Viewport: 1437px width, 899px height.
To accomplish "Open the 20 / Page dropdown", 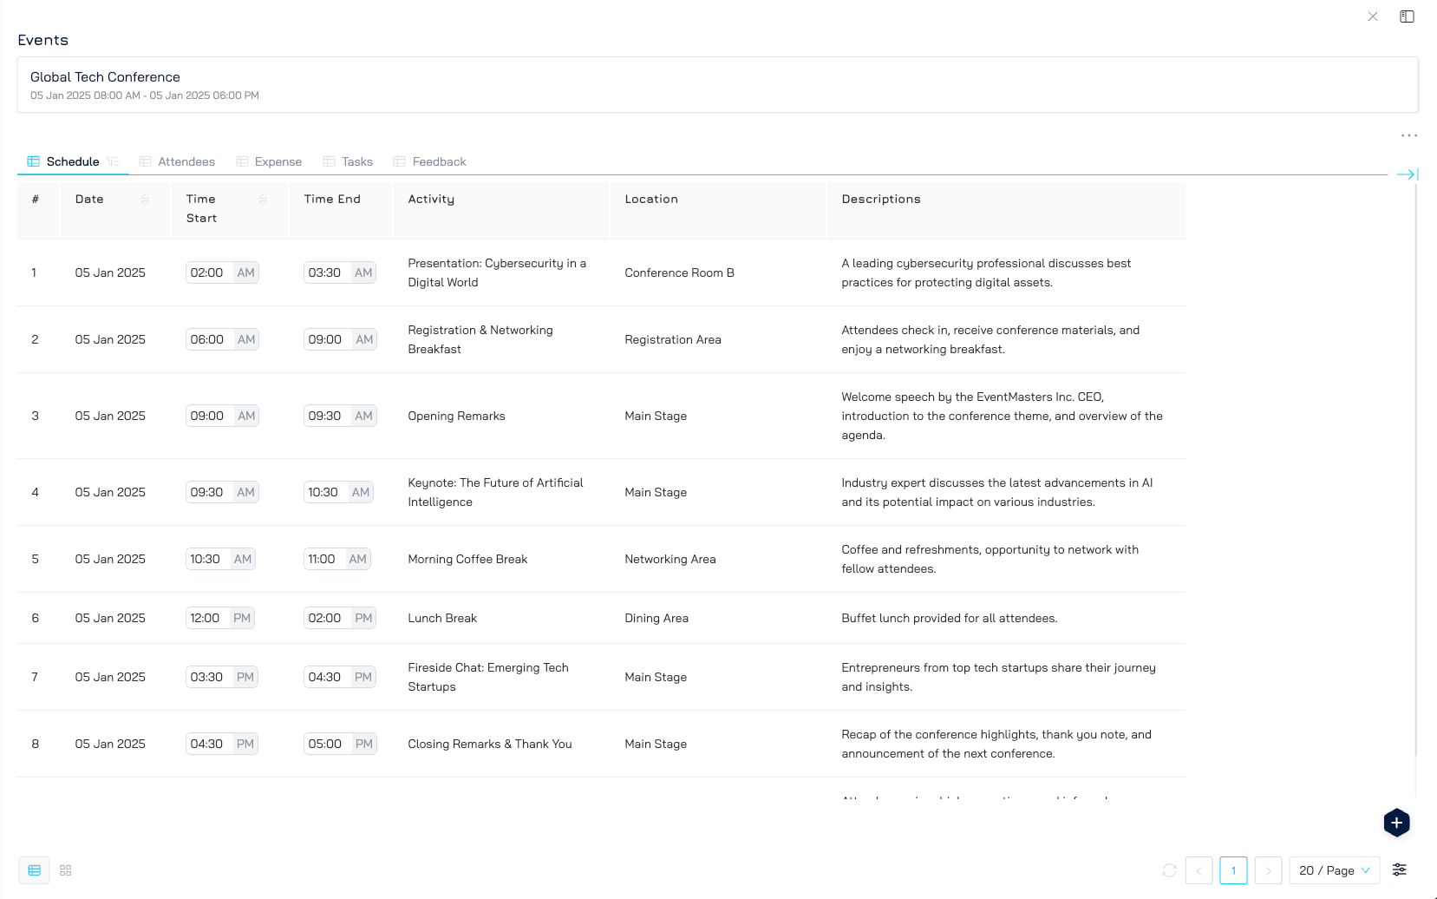I will coord(1334,870).
